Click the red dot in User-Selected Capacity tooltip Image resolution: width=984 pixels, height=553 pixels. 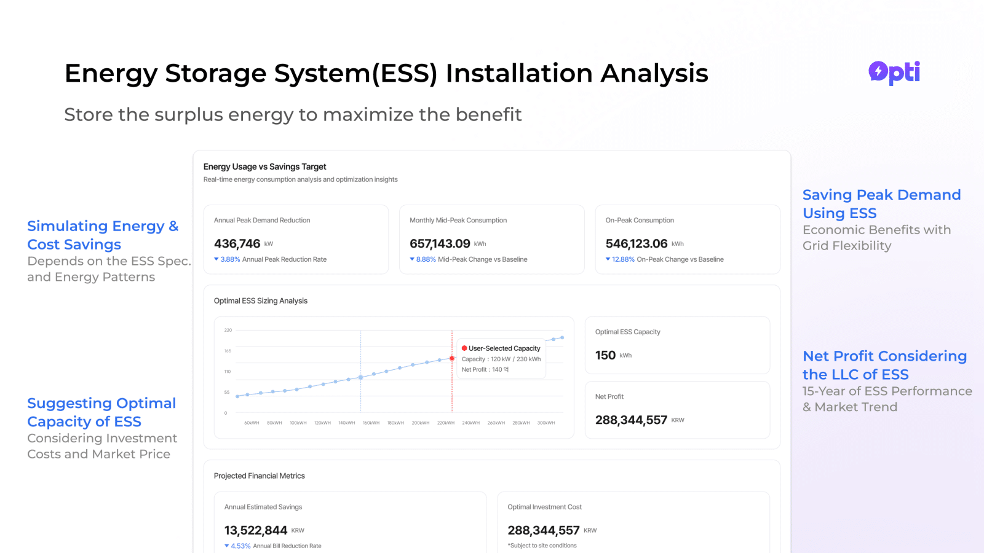(464, 348)
